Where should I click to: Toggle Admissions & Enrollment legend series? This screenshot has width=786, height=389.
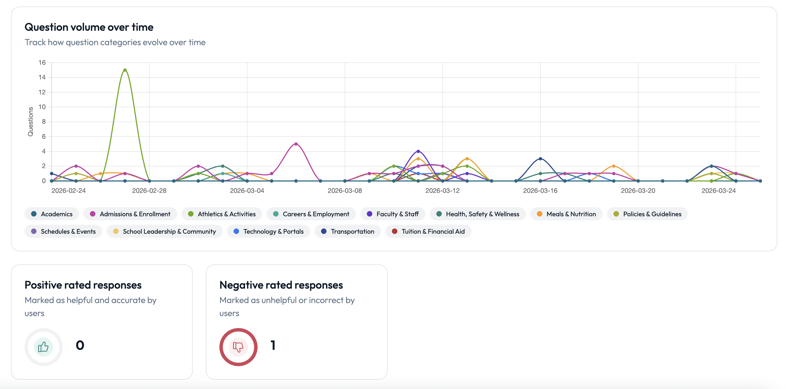coord(130,214)
